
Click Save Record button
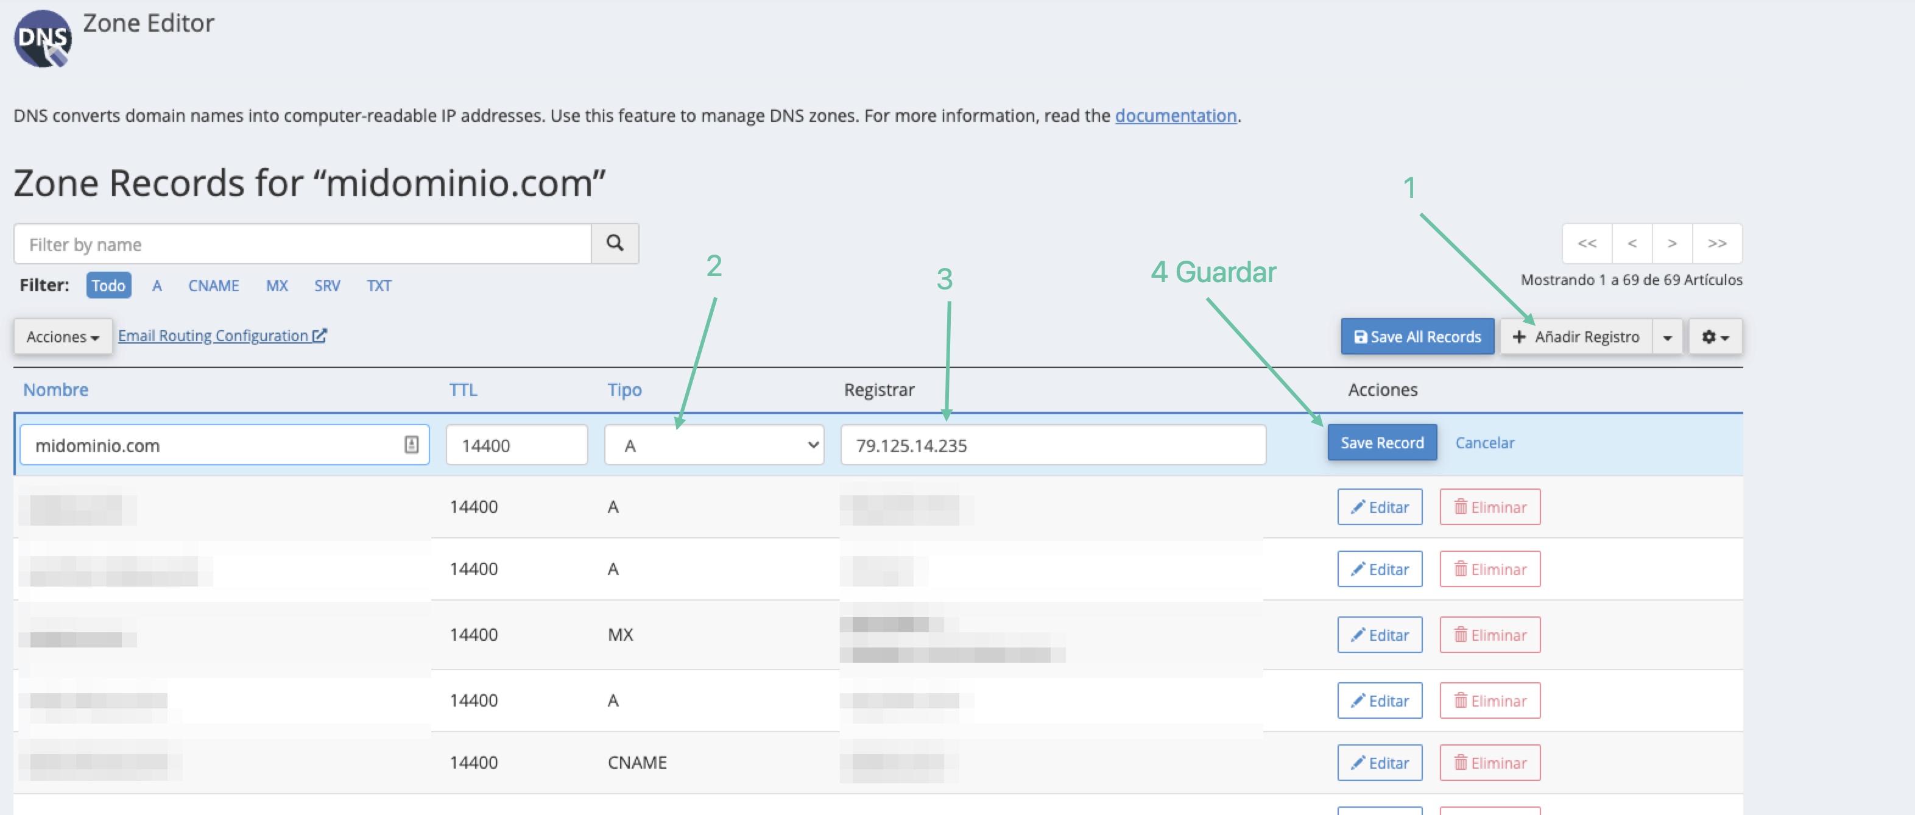pyautogui.click(x=1381, y=442)
